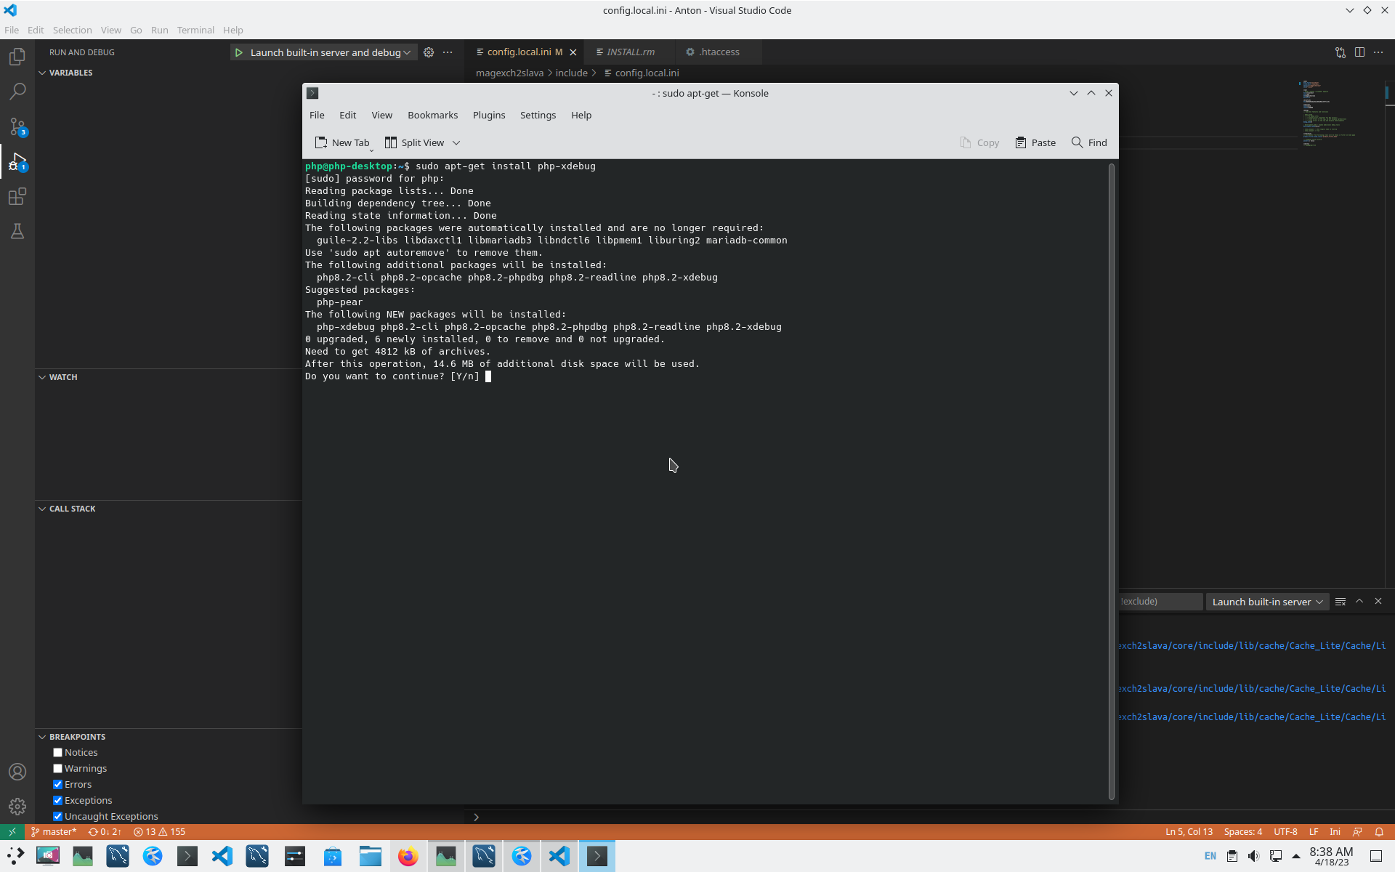Open Konsole's Bookmarks menu
This screenshot has height=872, width=1395.
point(432,115)
